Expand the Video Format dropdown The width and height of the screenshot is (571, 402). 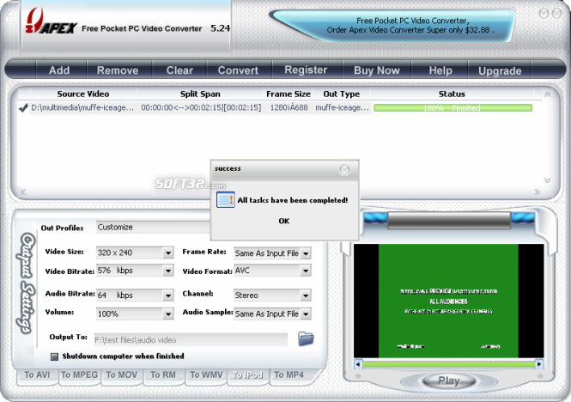coord(306,271)
